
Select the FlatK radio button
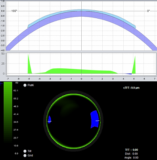pos(25,85)
